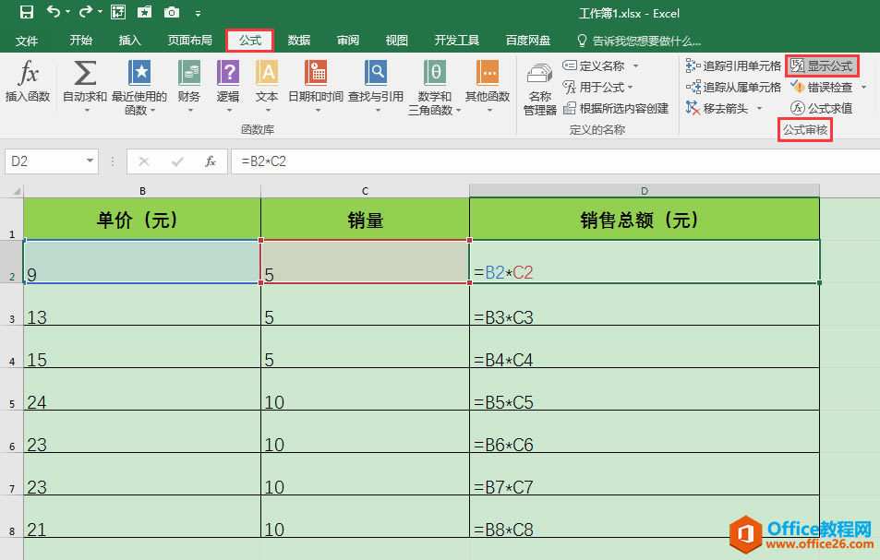The width and height of the screenshot is (880, 560).
Task: Toggle Trace Dependents (追踪从属单元格)
Action: click(x=741, y=87)
